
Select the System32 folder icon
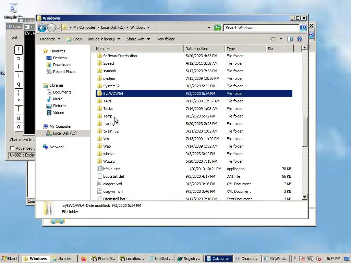point(100,86)
